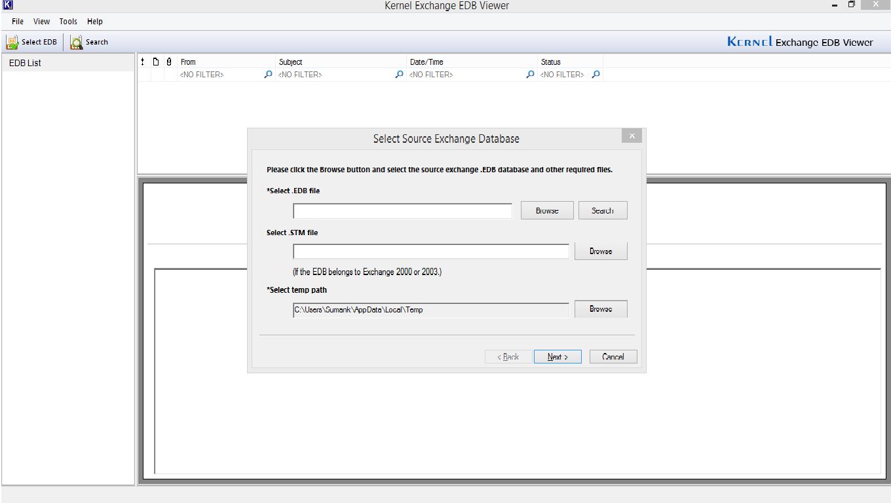Minimize the Kernel Exchange EDB Viewer window

pyautogui.click(x=835, y=5)
